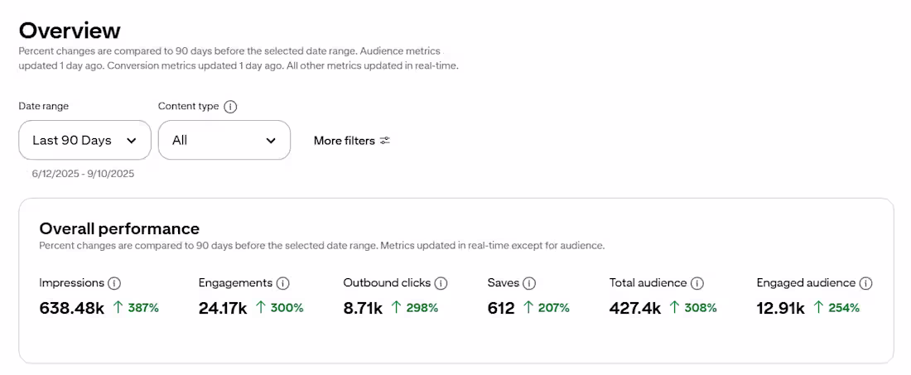Screen dimensions: 911x375
Task: Select the Outbound clicks 8.71k metric
Action: 363,308
